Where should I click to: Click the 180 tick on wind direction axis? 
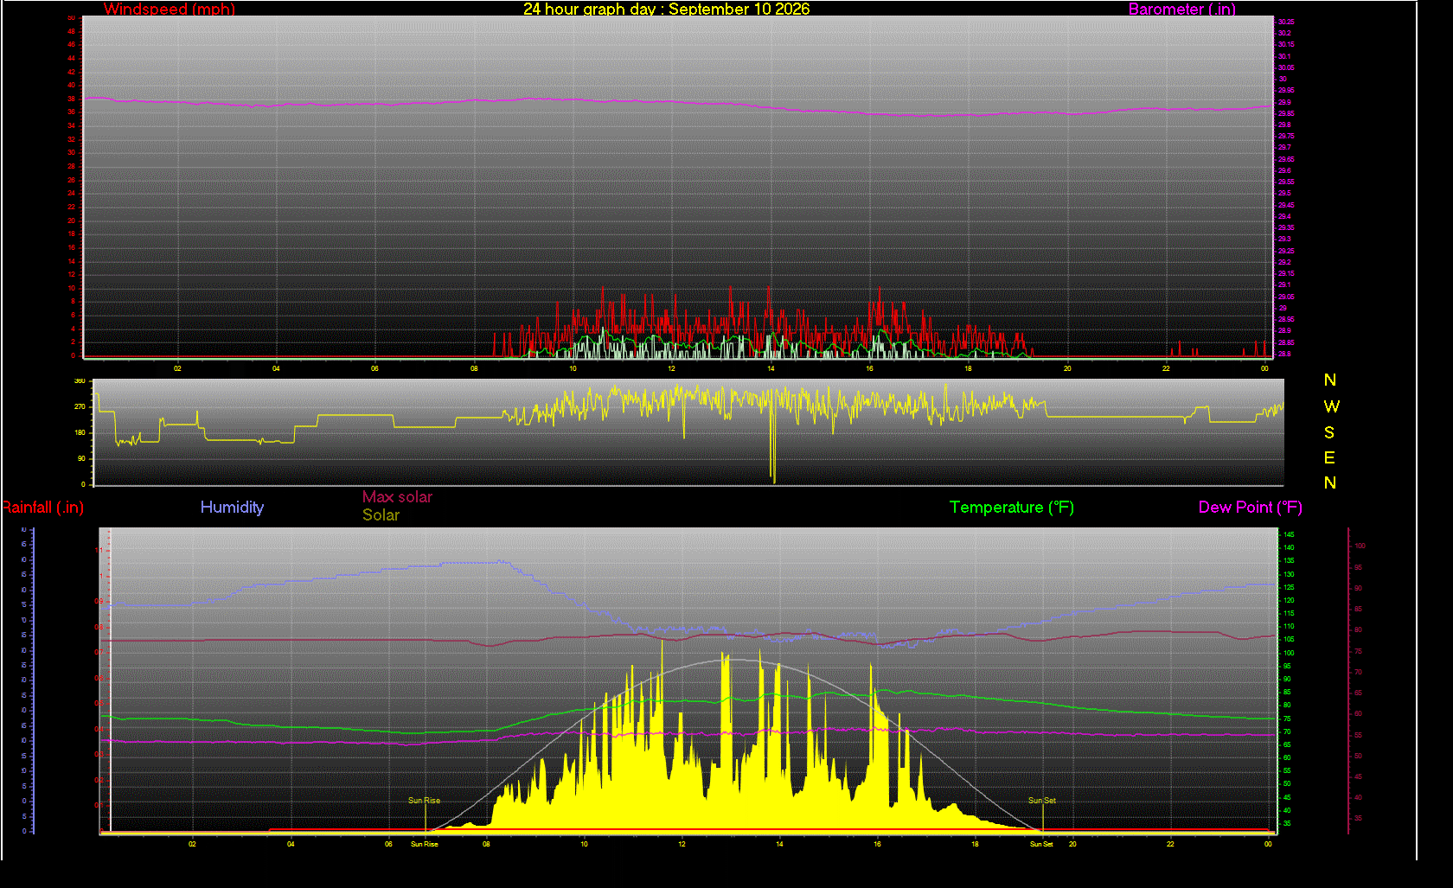(x=80, y=432)
